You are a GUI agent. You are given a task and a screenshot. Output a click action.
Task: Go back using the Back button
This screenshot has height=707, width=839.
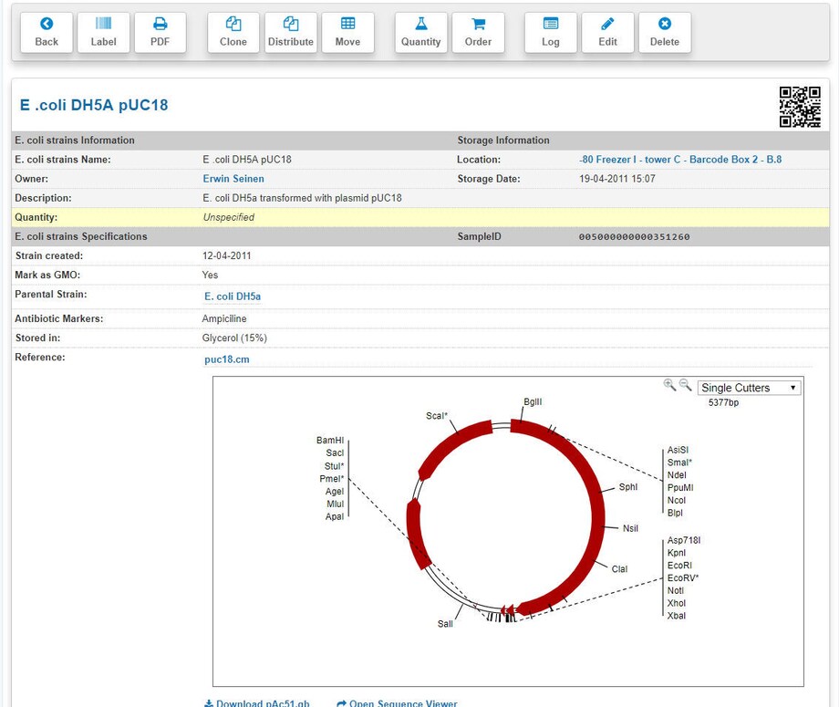coord(47,33)
